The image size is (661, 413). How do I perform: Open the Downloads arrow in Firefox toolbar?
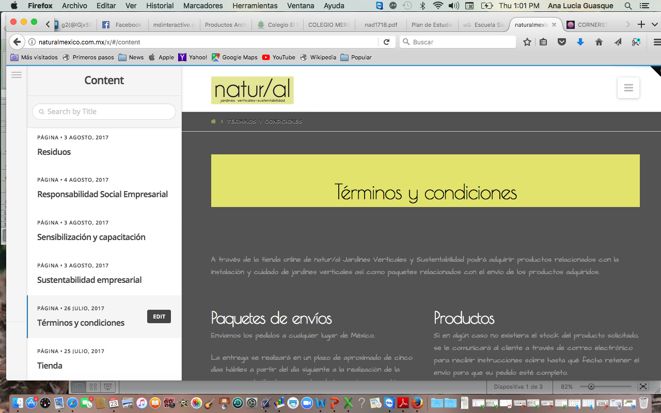click(x=580, y=42)
